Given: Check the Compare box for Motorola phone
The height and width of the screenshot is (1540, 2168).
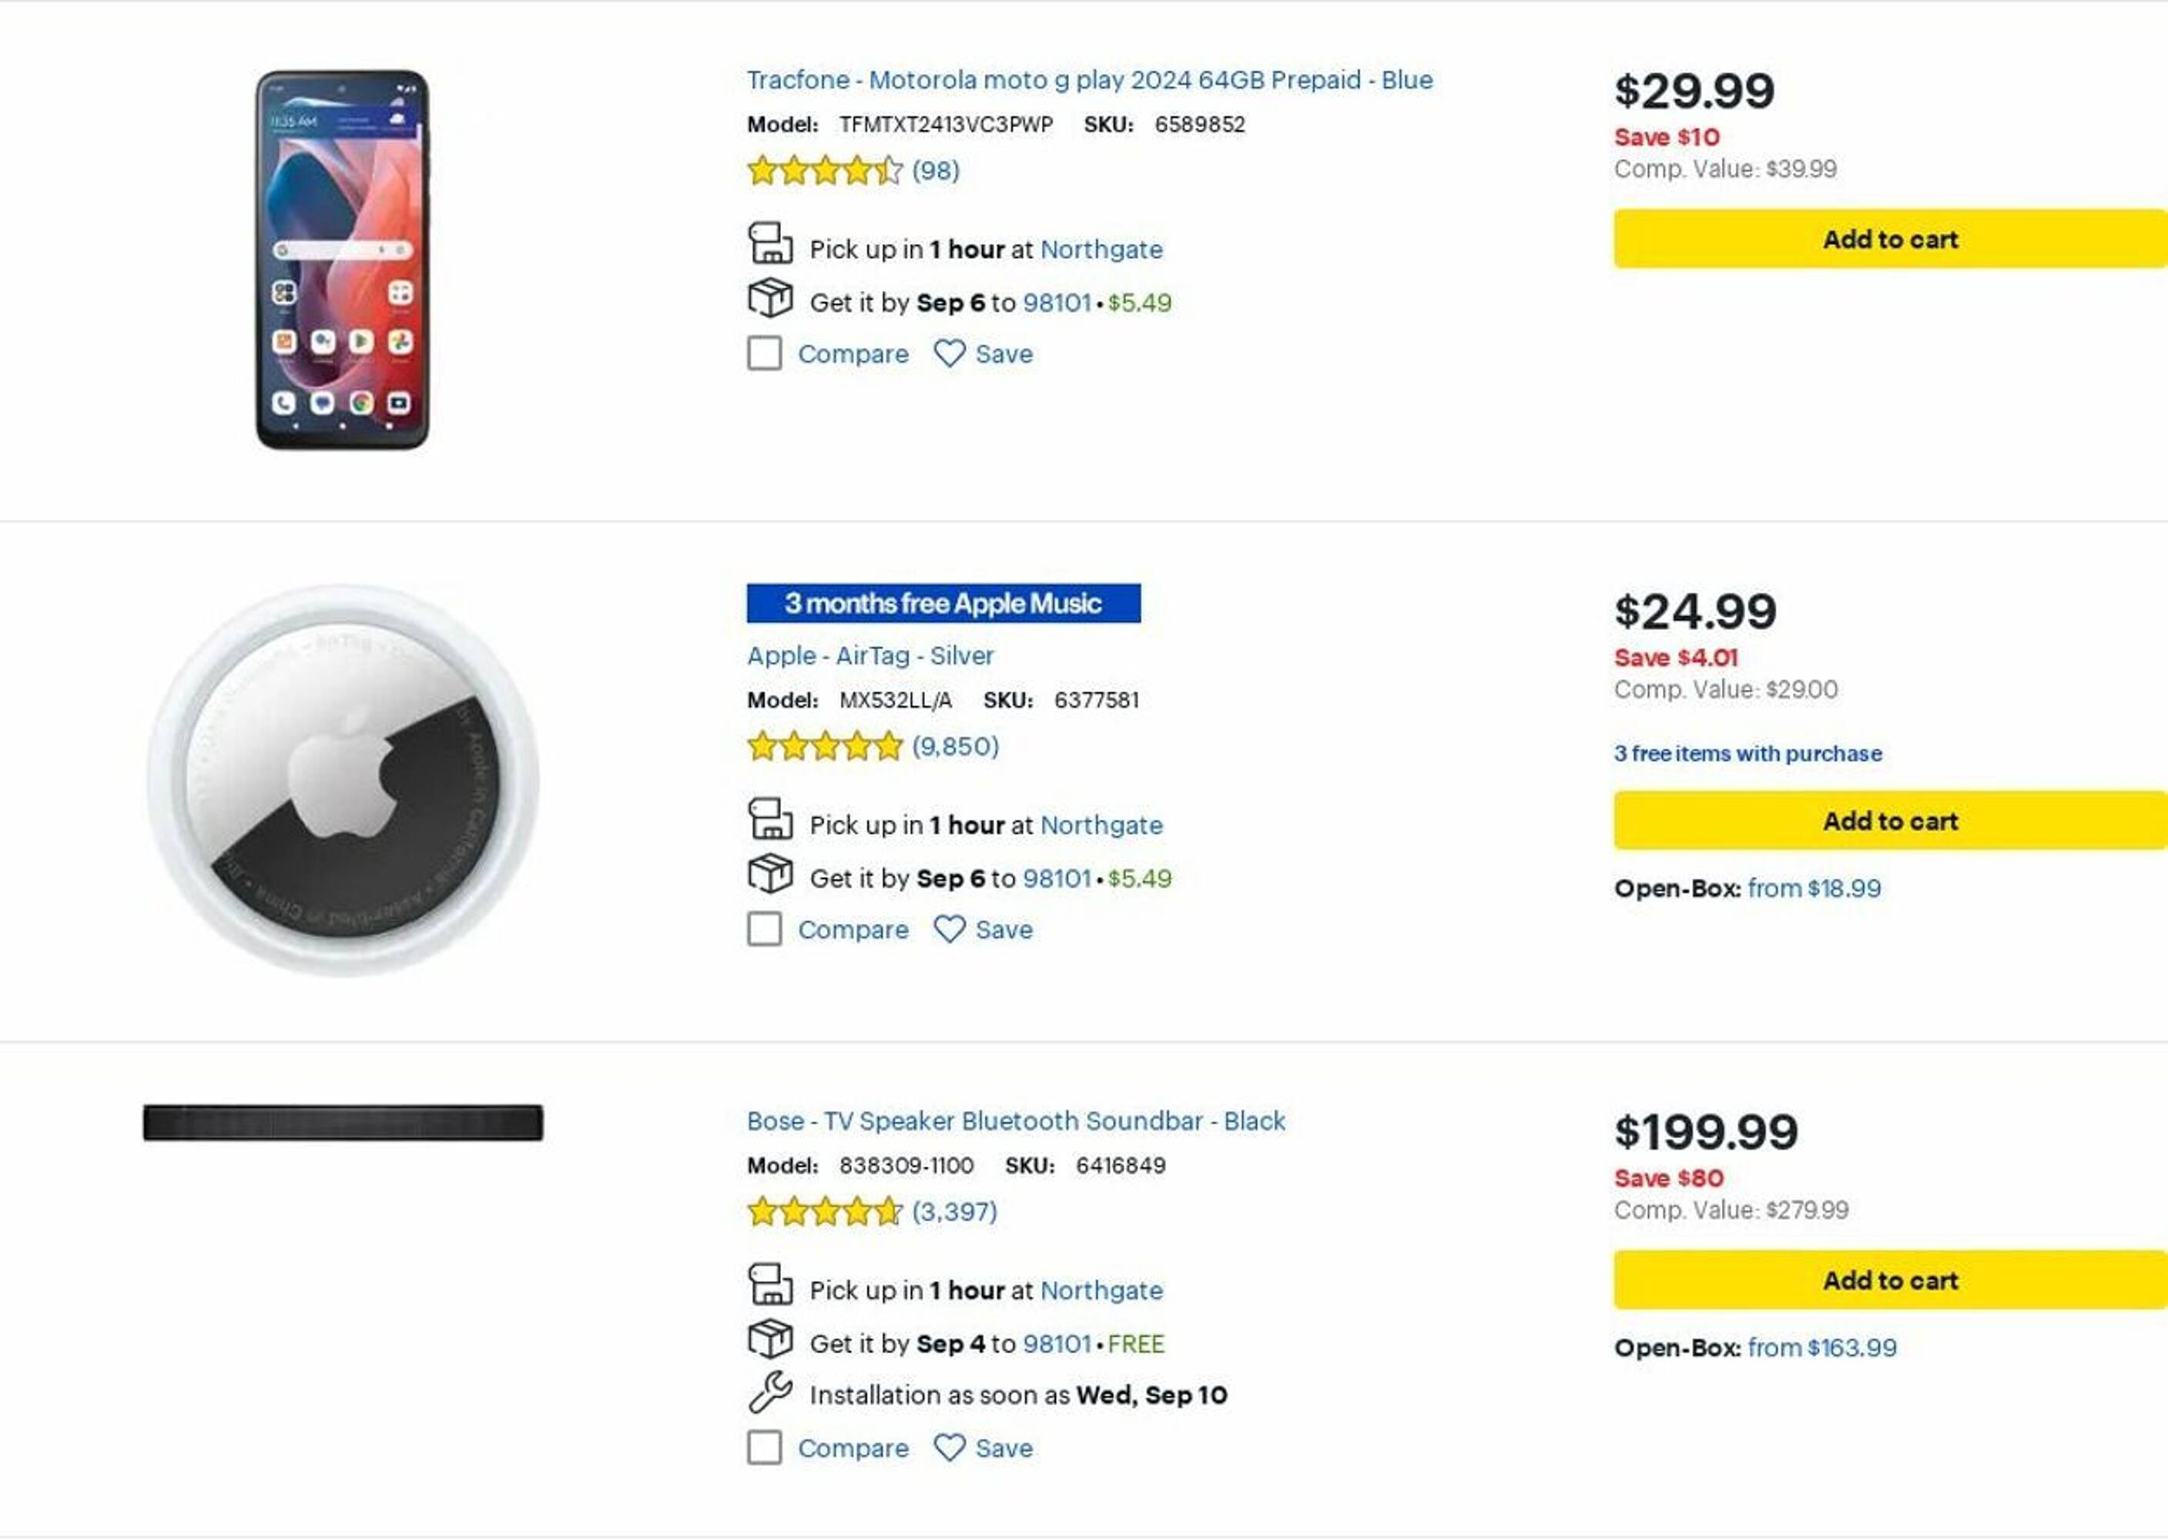Looking at the screenshot, I should [765, 353].
